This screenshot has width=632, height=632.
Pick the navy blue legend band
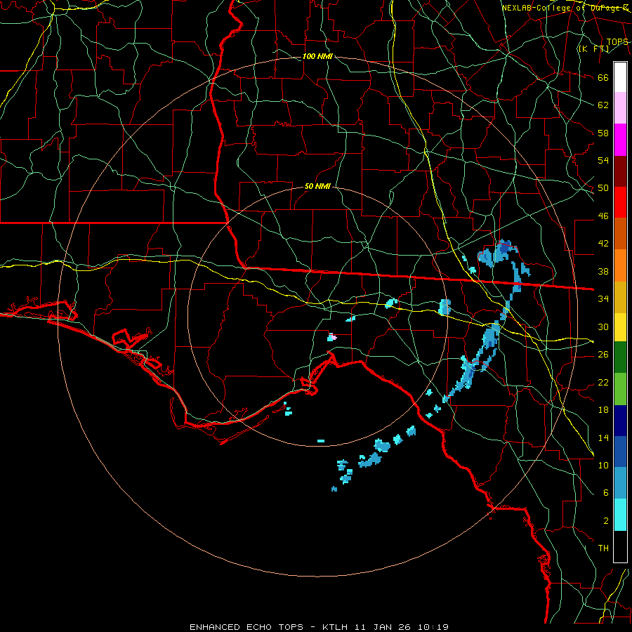point(620,421)
